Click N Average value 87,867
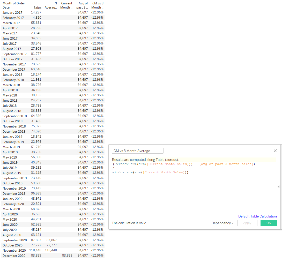The width and height of the screenshot is (282, 263). point(52,240)
